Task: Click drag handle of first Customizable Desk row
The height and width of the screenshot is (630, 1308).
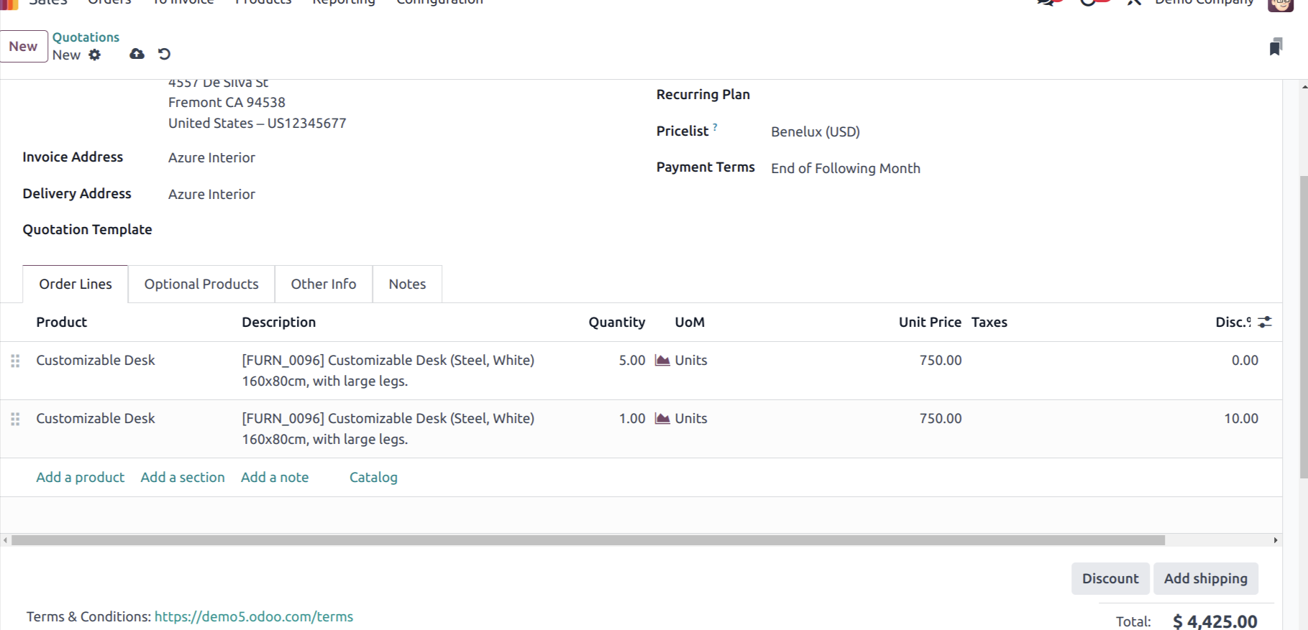Action: tap(15, 361)
